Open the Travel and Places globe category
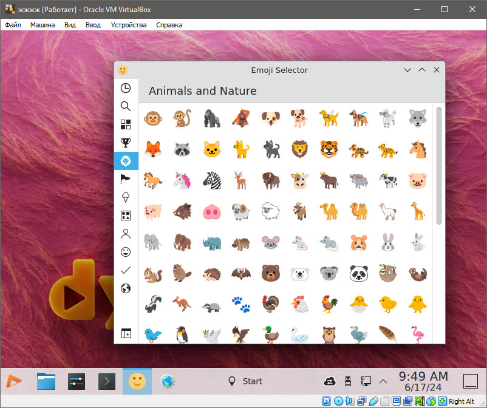487x408 pixels. coord(126,288)
